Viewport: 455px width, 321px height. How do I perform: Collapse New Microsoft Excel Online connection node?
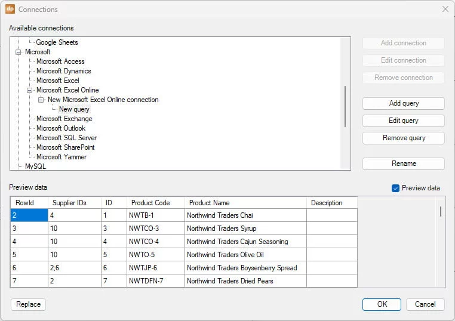[x=41, y=100]
